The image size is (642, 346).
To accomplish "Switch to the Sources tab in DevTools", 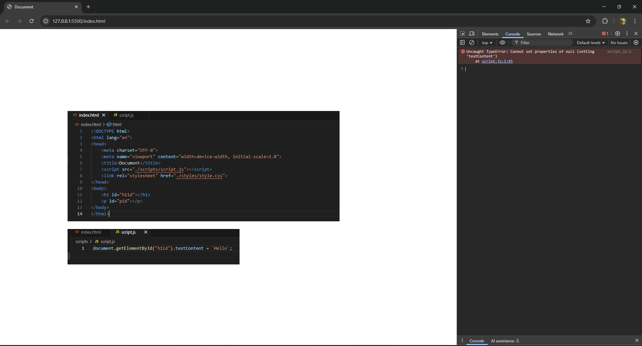I will tap(534, 34).
